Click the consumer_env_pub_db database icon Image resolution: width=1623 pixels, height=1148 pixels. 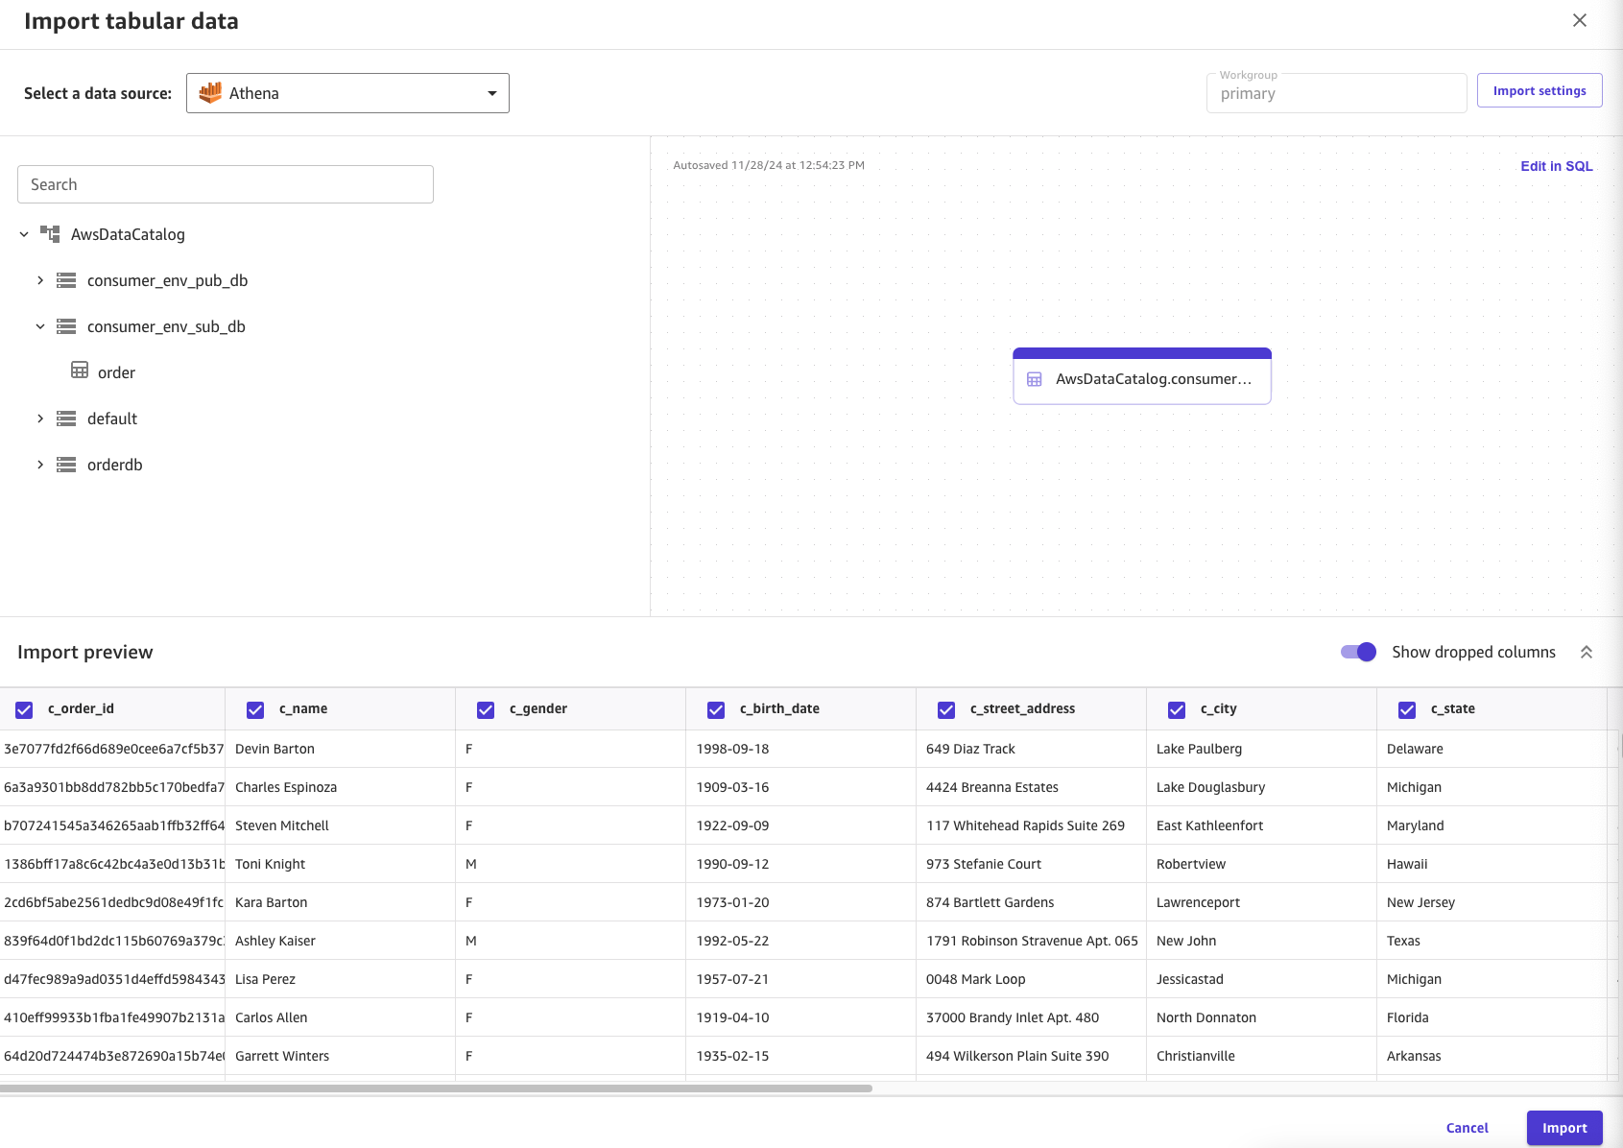point(66,280)
